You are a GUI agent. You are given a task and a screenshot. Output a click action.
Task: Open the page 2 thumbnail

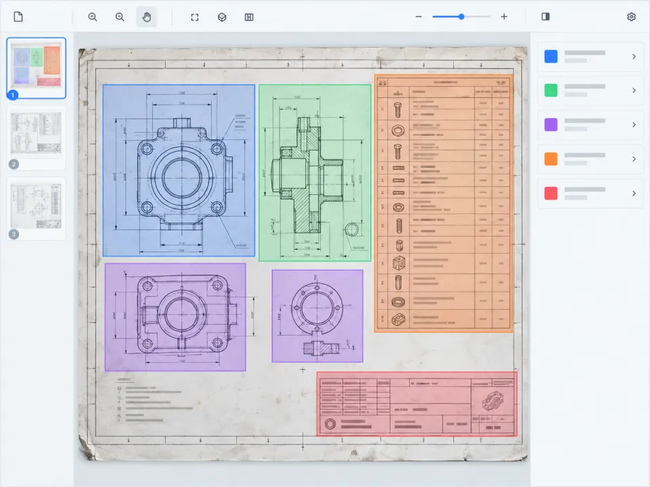[x=36, y=138]
